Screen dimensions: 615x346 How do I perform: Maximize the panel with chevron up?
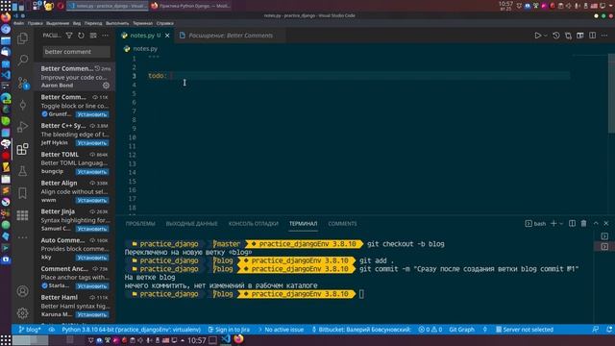[x=596, y=223]
